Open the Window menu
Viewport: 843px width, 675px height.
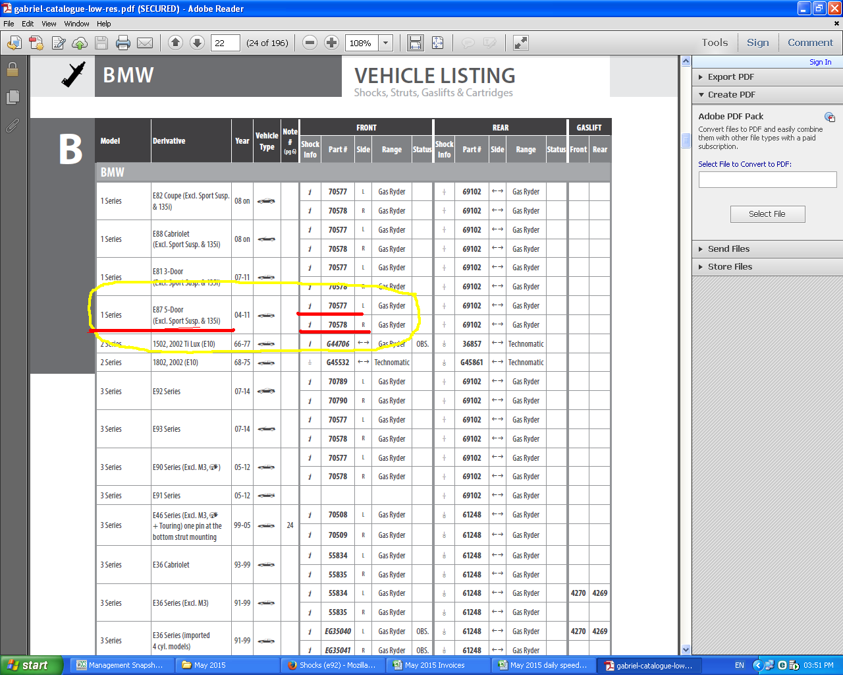(x=76, y=24)
